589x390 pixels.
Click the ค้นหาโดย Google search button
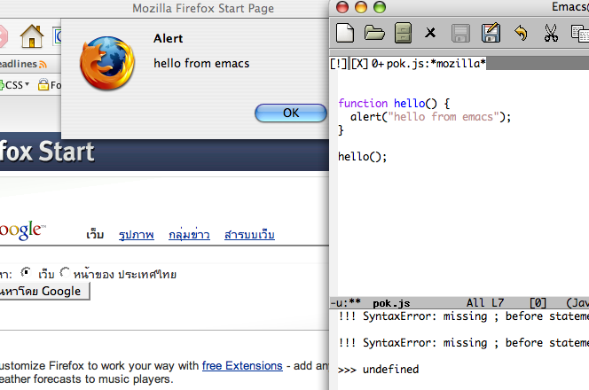click(44, 292)
